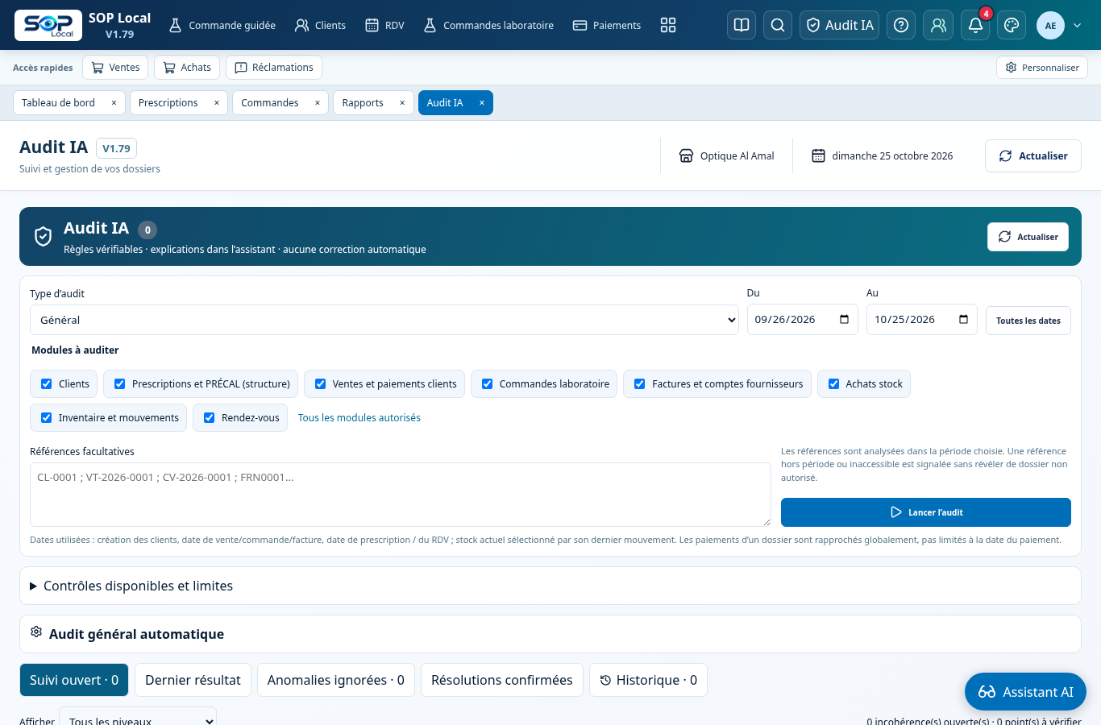Open the users icon in the header
The width and height of the screenshot is (1101, 725).
[x=938, y=25]
